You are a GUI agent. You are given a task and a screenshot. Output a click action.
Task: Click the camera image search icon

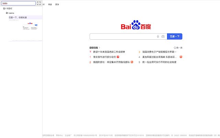point(163,37)
